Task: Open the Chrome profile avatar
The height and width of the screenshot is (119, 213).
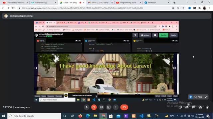Action: click(x=204, y=8)
